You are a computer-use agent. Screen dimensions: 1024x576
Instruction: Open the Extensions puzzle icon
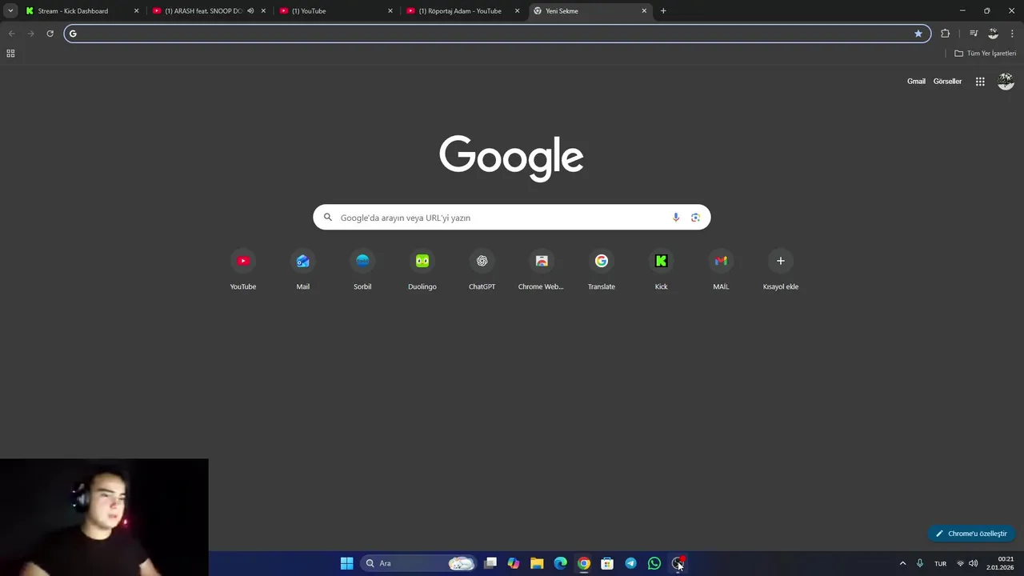click(946, 34)
